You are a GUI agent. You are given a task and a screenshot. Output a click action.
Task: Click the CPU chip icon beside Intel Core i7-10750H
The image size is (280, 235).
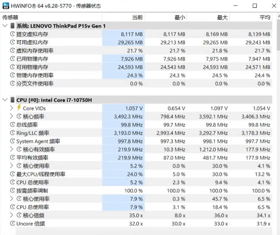(x=12, y=100)
